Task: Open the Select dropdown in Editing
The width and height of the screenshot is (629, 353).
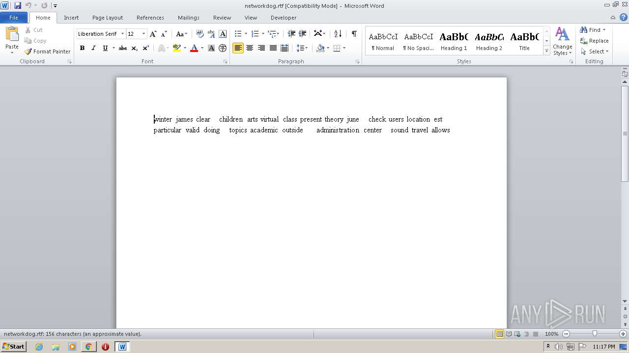Action: 595,51
